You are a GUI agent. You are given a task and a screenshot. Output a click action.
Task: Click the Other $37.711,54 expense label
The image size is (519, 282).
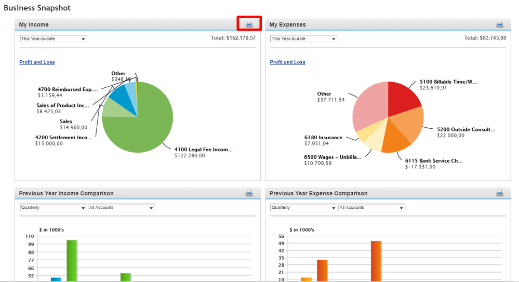tap(330, 97)
